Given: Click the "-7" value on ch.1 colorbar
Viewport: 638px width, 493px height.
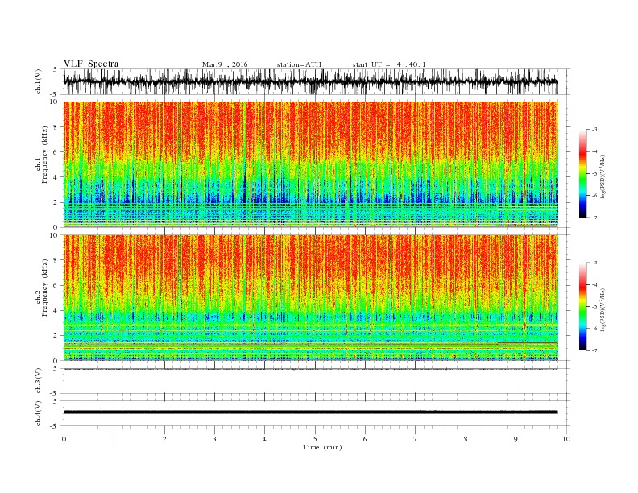Looking at the screenshot, I should click(x=594, y=217).
